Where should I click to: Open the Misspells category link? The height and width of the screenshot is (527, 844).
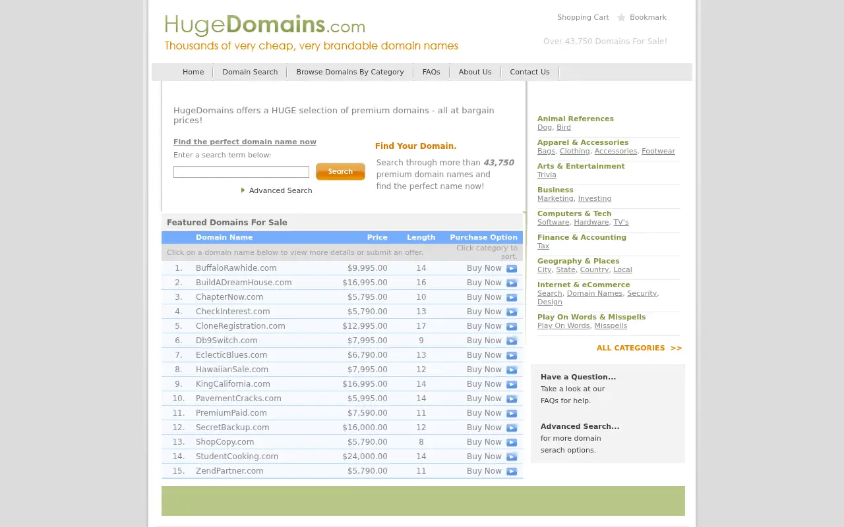coord(611,326)
